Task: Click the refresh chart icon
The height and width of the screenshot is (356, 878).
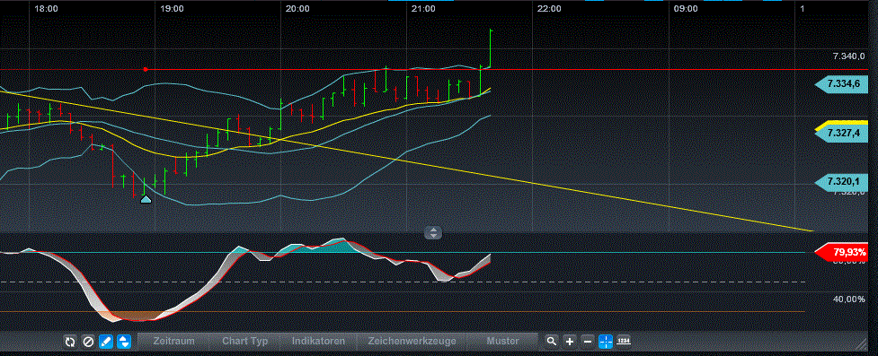Action: [70, 342]
